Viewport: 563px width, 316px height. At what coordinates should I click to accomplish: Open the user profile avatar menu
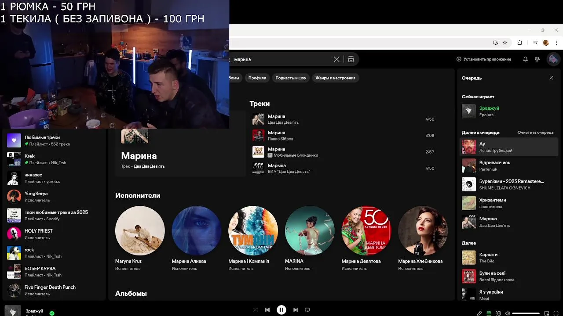click(x=553, y=59)
